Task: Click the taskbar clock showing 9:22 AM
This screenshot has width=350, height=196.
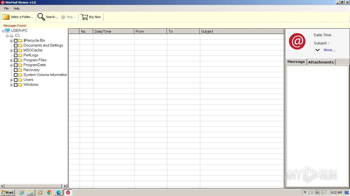Action: [336, 192]
